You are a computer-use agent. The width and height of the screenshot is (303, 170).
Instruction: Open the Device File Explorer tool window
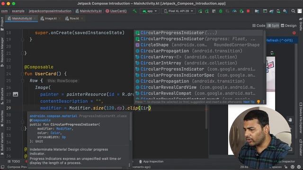pos(301,118)
